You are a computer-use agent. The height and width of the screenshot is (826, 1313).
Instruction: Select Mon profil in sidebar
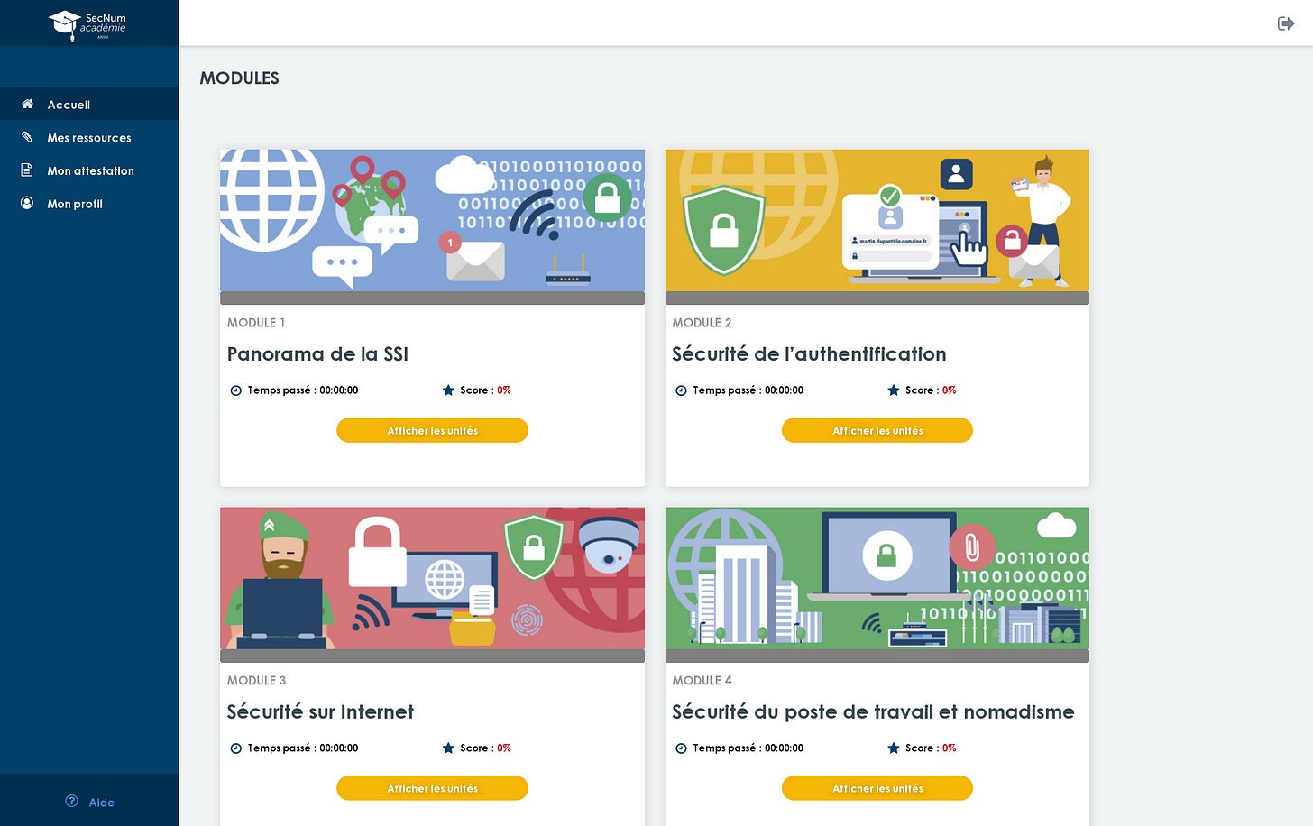tap(75, 205)
